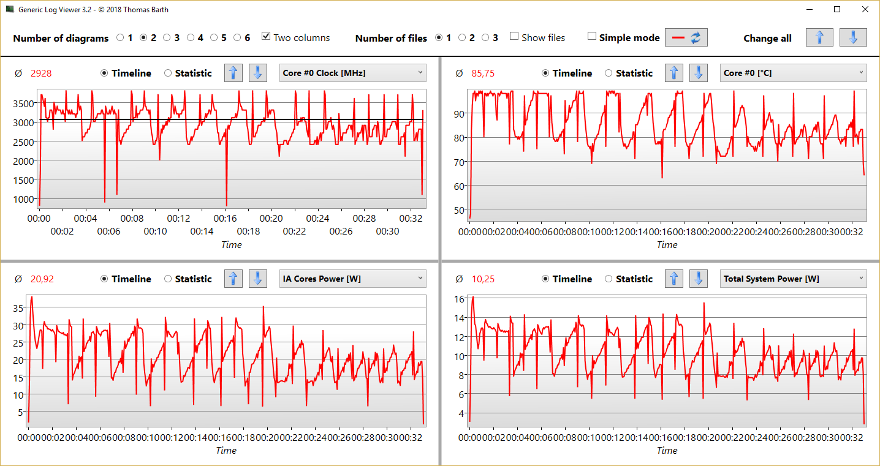Click down arrow in Total System Power panel
The height and width of the screenshot is (466, 880).
[x=699, y=279]
